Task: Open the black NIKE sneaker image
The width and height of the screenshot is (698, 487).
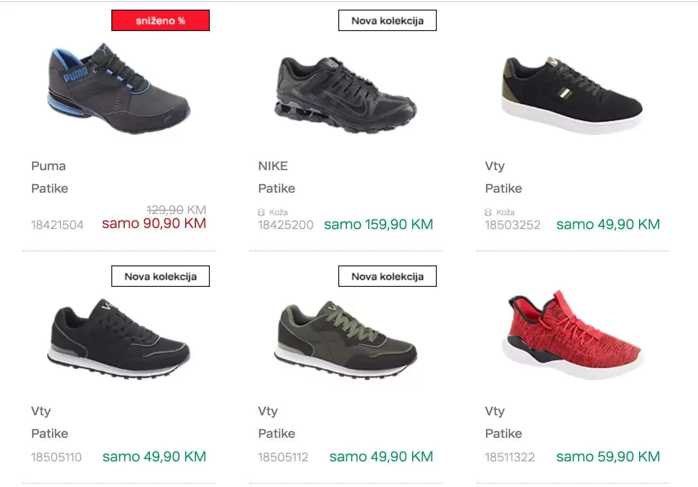Action: coord(346,89)
